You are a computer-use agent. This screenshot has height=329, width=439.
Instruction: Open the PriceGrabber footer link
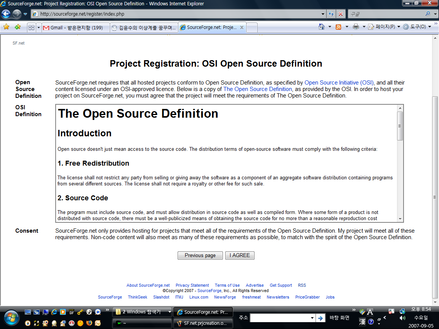[308, 297]
